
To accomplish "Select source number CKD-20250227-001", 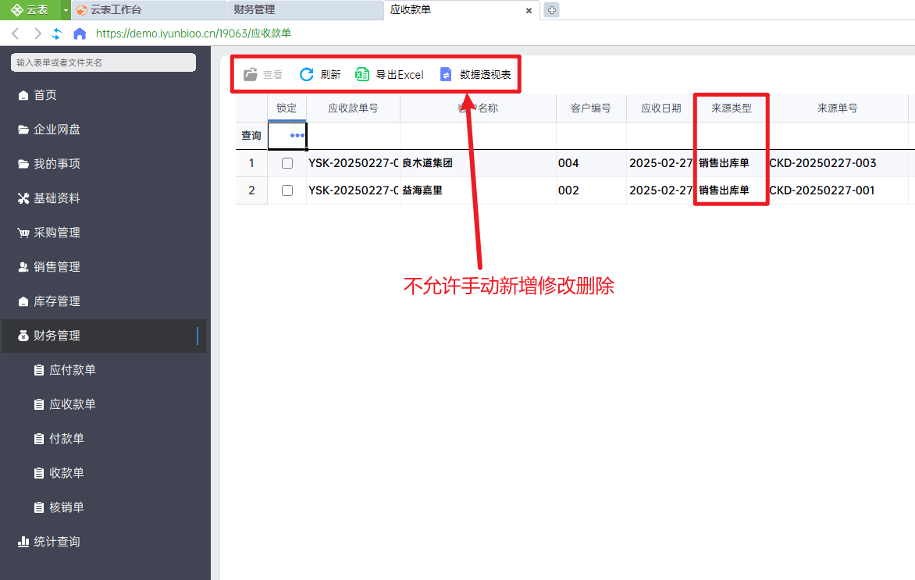I will pyautogui.click(x=838, y=190).
